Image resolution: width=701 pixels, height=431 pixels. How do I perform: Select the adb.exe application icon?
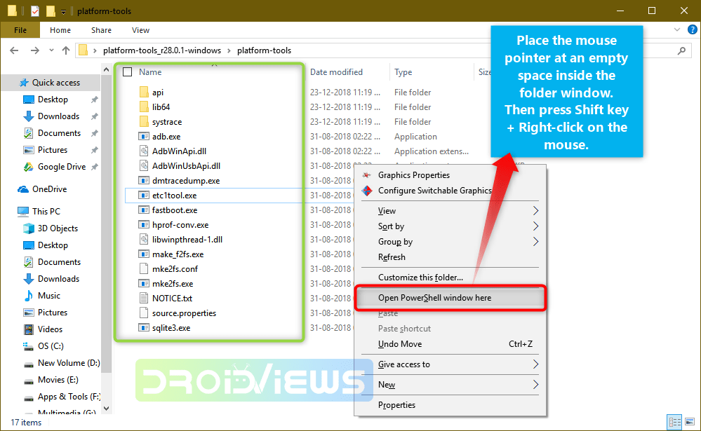tap(144, 136)
